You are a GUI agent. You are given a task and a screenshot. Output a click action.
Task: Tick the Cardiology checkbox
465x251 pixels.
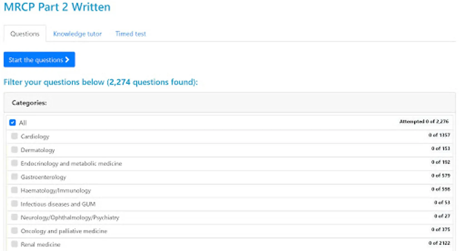[14, 136]
